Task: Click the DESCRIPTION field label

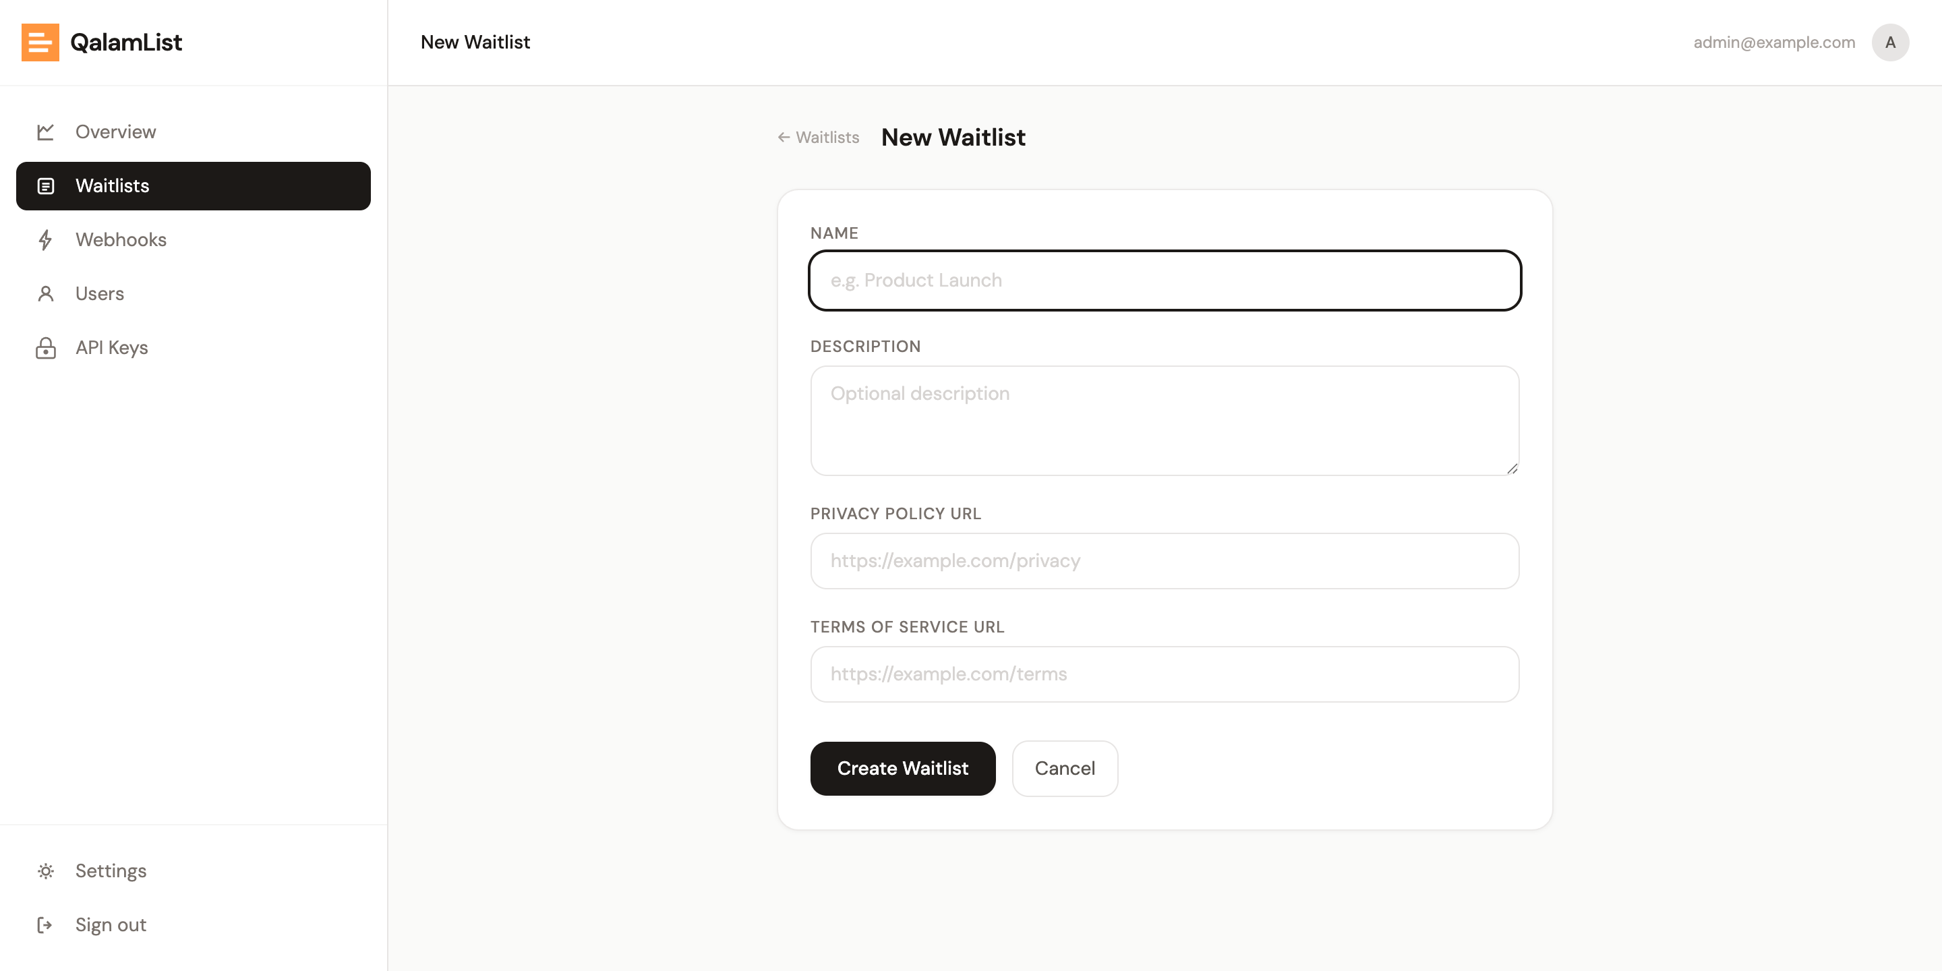Action: click(x=865, y=346)
